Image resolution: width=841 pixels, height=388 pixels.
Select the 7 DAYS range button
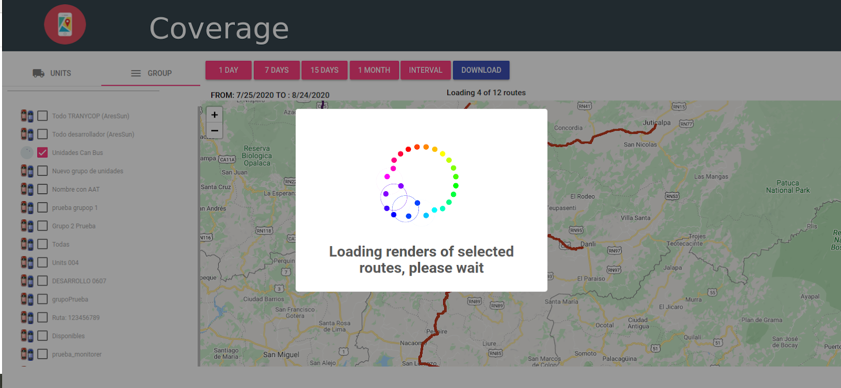[276, 70]
